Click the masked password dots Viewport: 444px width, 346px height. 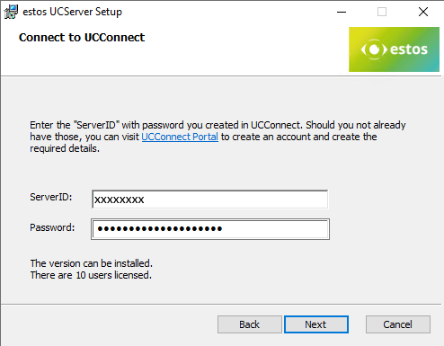pyautogui.click(x=160, y=229)
